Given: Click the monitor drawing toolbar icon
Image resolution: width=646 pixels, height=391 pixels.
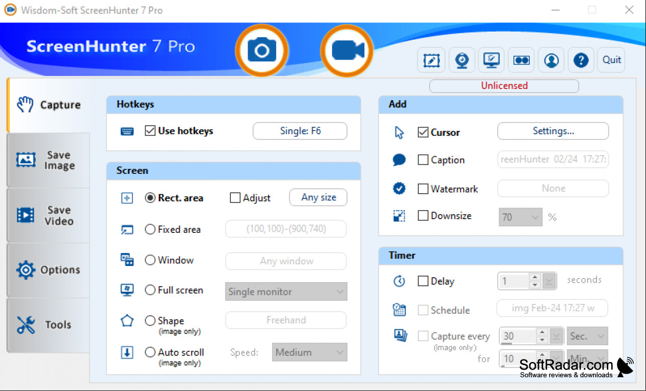Looking at the screenshot, I should [x=492, y=61].
